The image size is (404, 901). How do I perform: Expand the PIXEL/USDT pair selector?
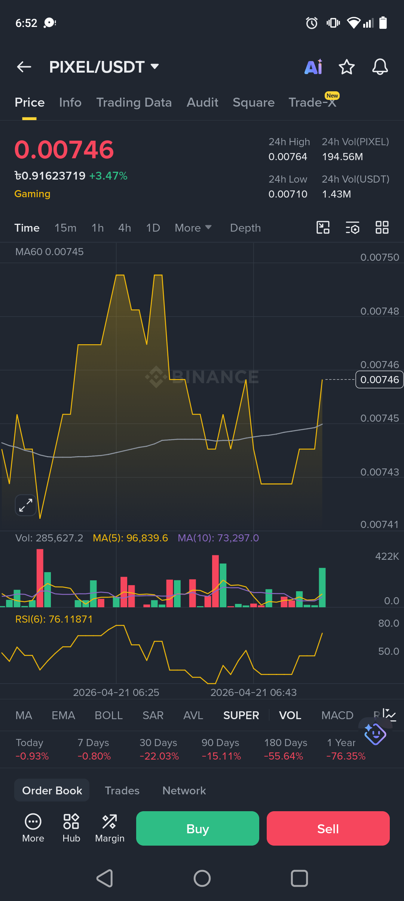(x=104, y=67)
